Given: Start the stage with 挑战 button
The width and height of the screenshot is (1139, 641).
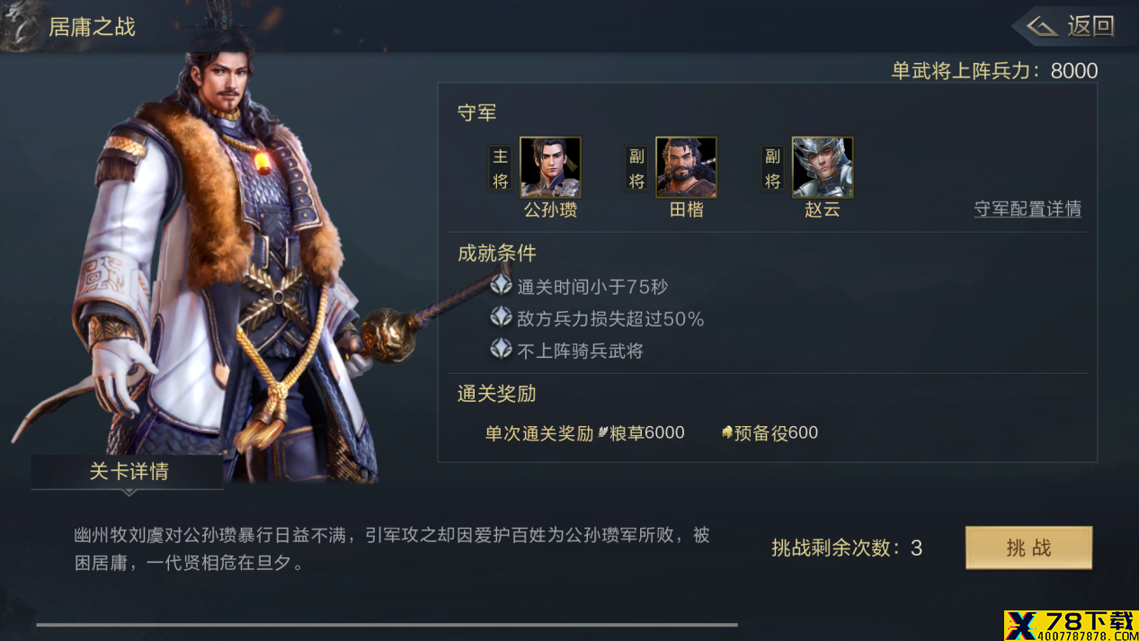Looking at the screenshot, I should pyautogui.click(x=1028, y=548).
